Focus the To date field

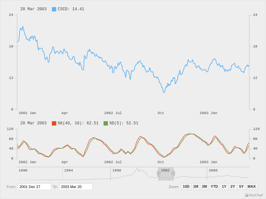tap(76, 187)
